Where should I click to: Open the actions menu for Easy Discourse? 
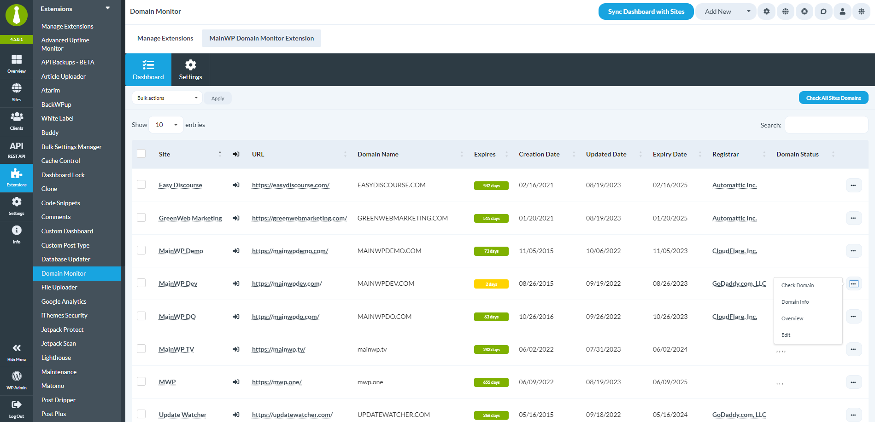(853, 185)
